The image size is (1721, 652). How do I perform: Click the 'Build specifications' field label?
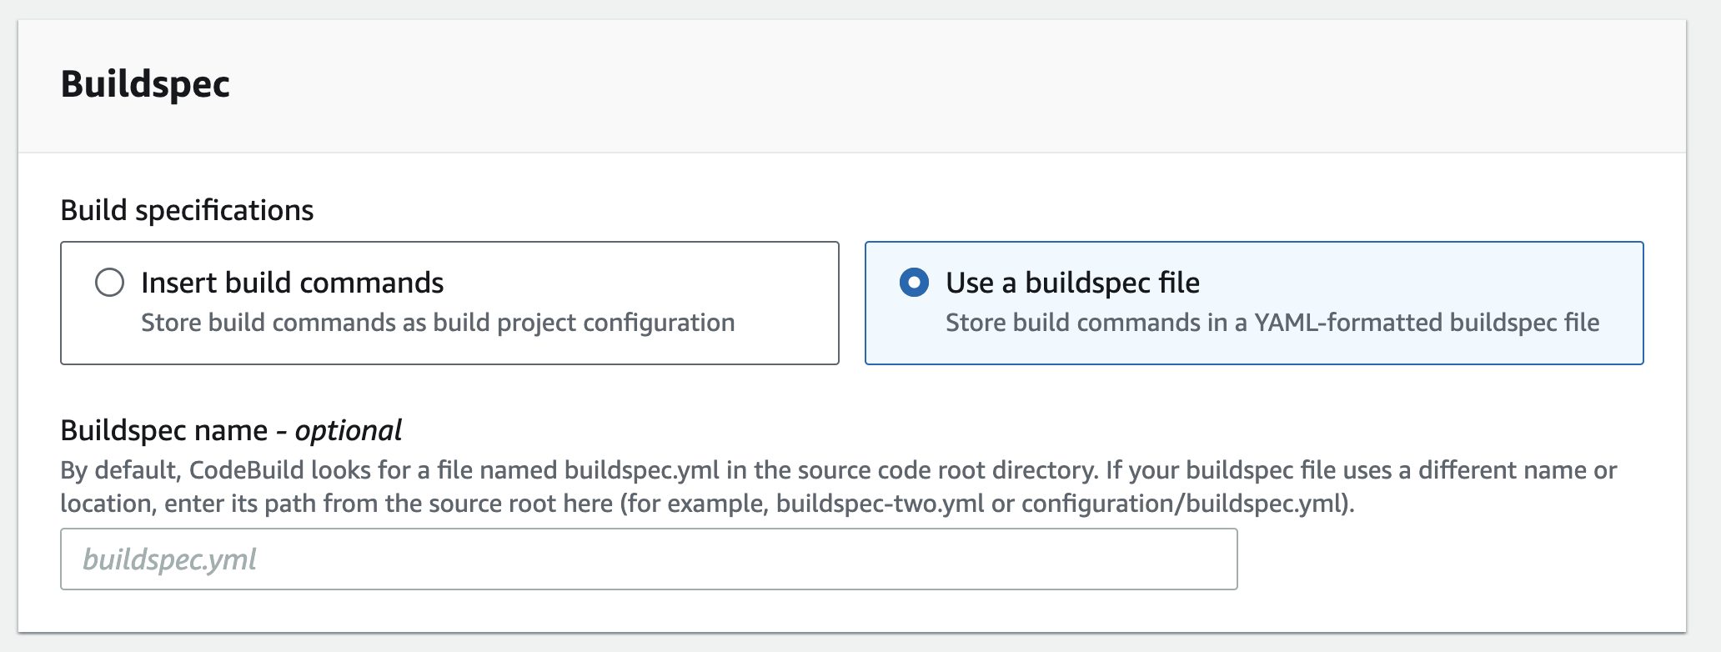(187, 210)
